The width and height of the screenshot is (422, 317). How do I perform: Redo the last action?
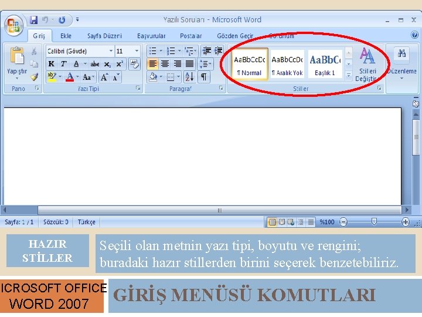tap(62, 20)
